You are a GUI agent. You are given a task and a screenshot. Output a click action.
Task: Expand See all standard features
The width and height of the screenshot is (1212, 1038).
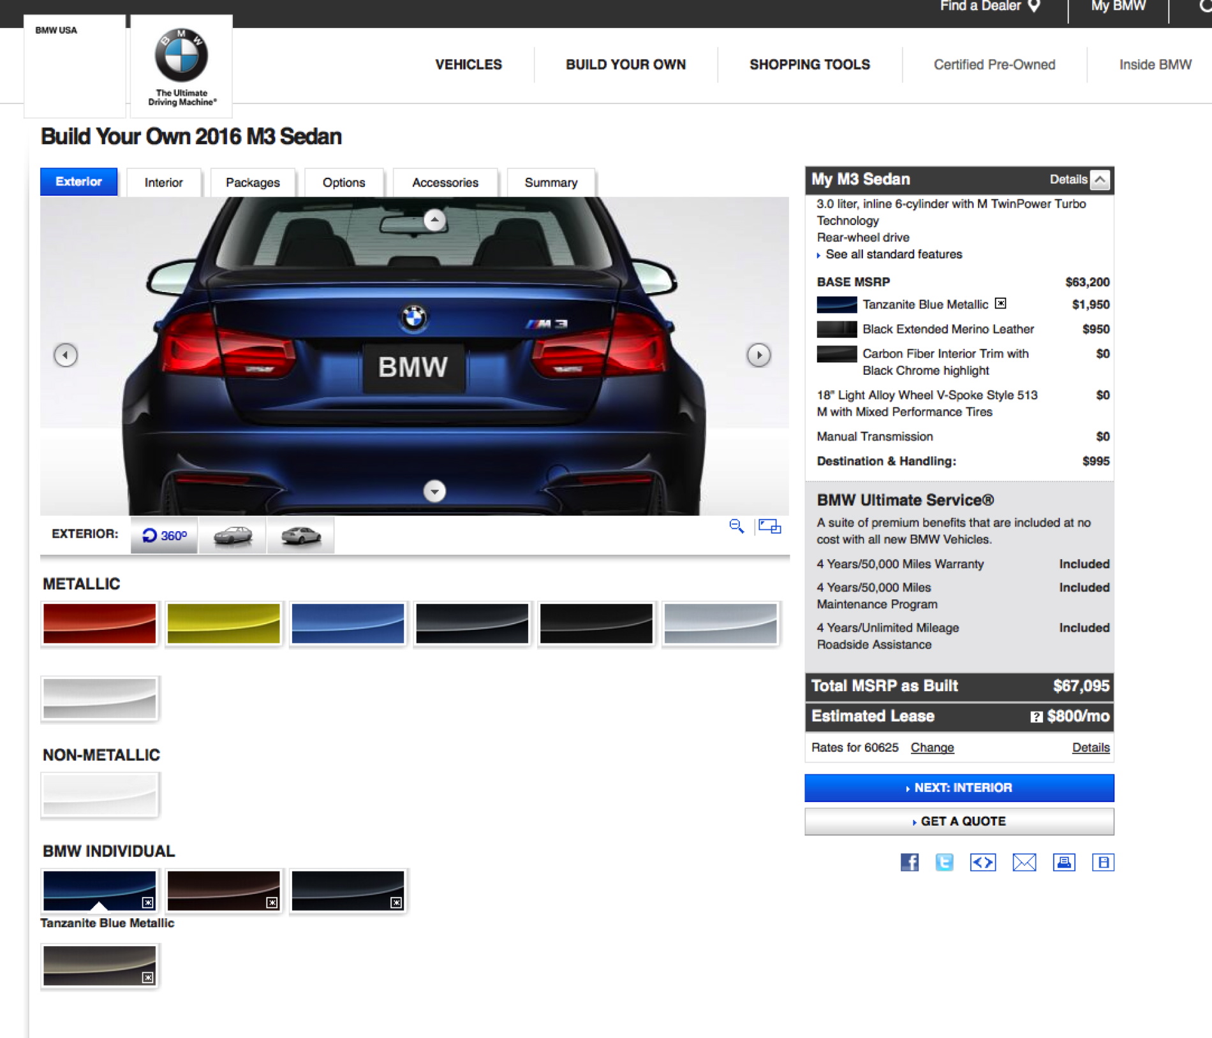(893, 254)
